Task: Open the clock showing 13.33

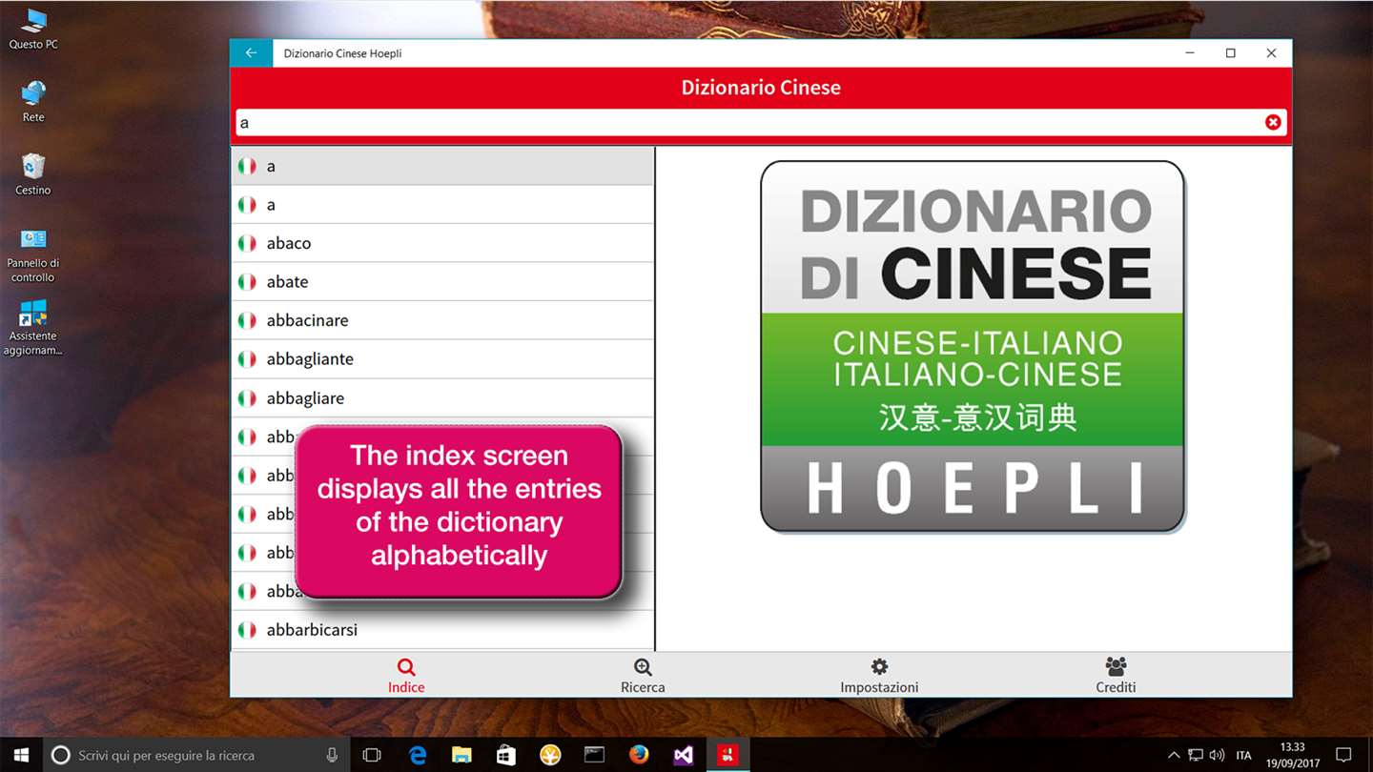Action: pyautogui.click(x=1293, y=755)
